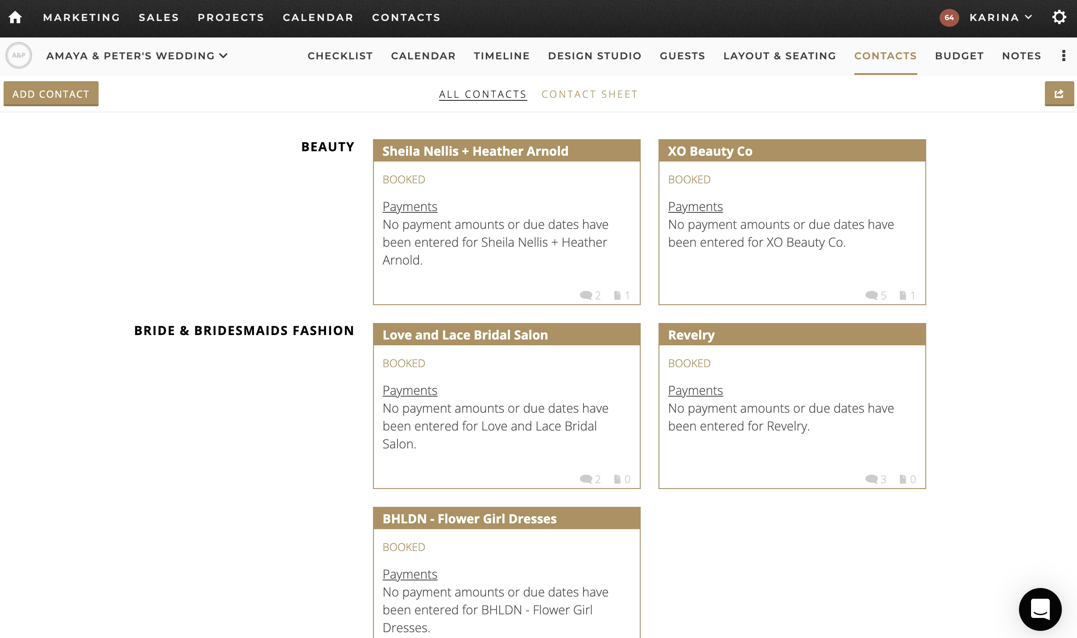Click the A&P project avatar
This screenshot has height=638, width=1077.
point(19,56)
